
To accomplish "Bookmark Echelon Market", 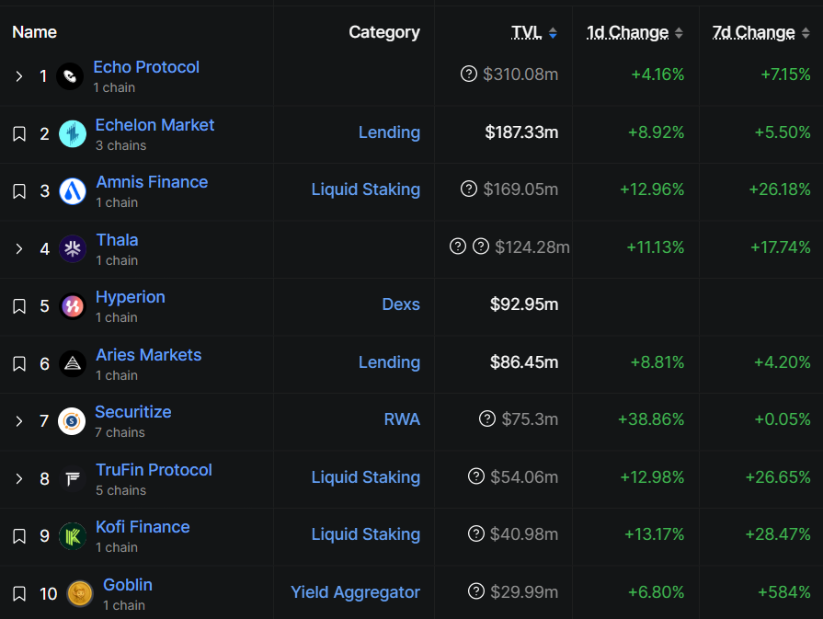I will pyautogui.click(x=19, y=134).
